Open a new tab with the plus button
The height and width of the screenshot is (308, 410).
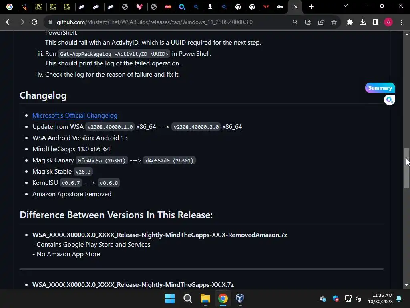tap(311, 7)
